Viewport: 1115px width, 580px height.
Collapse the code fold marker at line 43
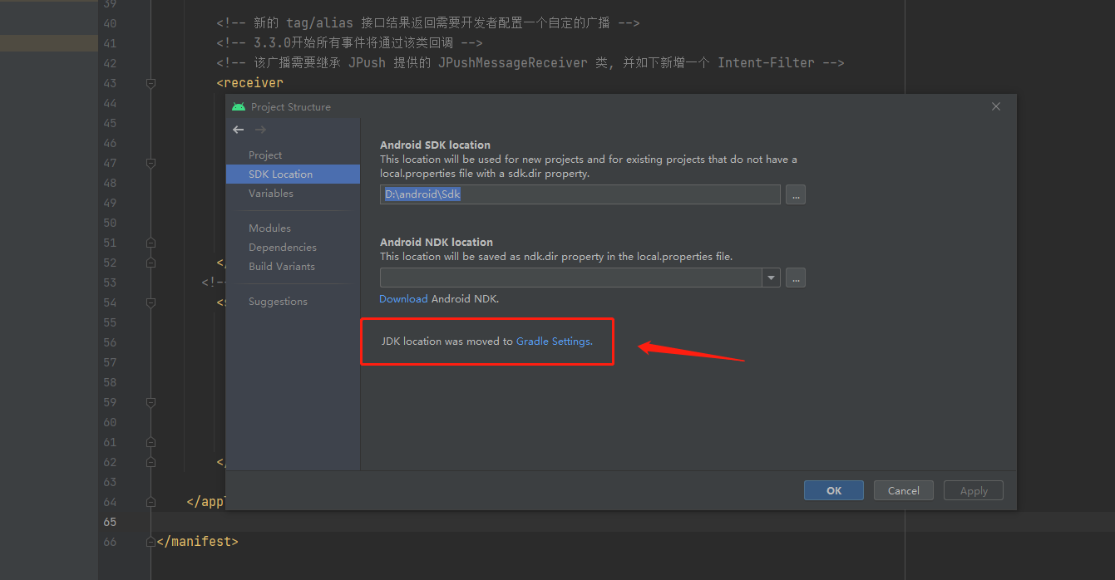(150, 83)
